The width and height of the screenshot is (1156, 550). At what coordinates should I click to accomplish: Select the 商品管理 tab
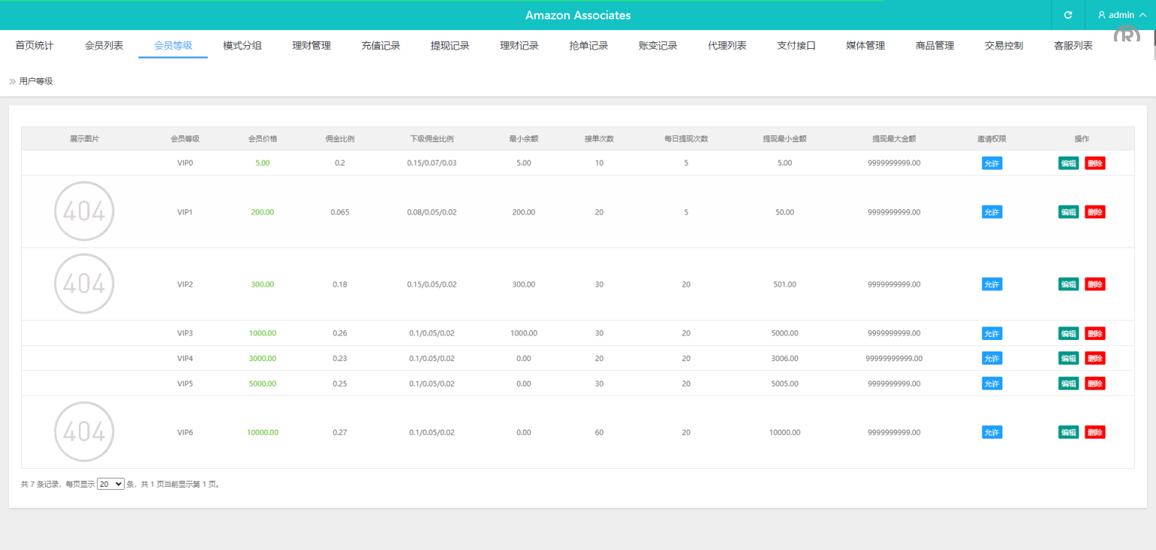click(x=935, y=46)
